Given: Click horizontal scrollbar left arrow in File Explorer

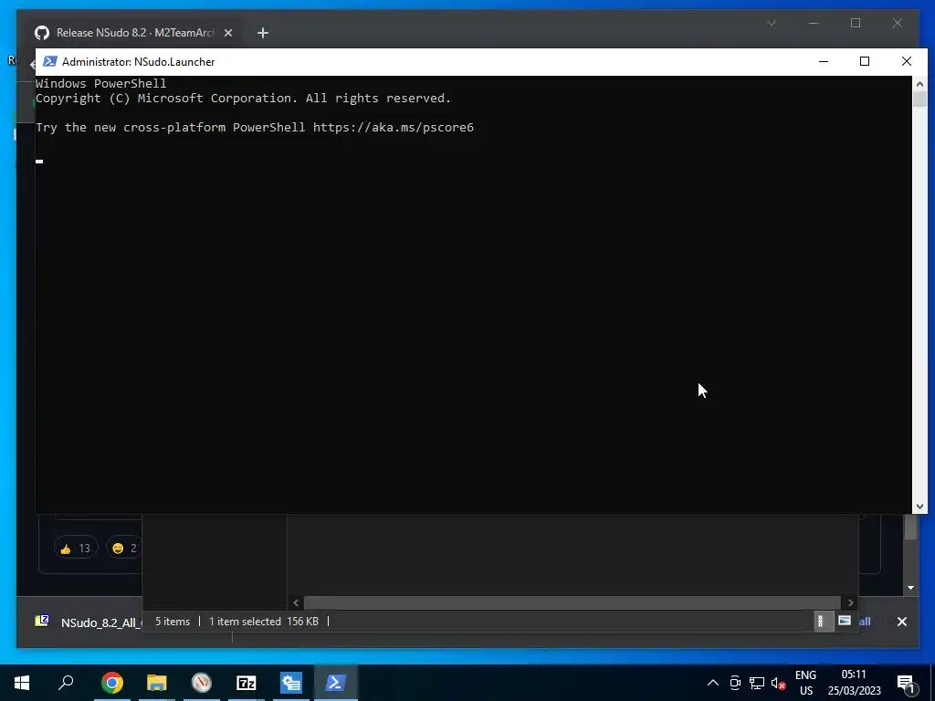Looking at the screenshot, I should pyautogui.click(x=296, y=602).
